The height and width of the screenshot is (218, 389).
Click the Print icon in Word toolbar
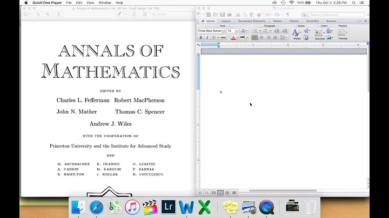[x=230, y=15]
